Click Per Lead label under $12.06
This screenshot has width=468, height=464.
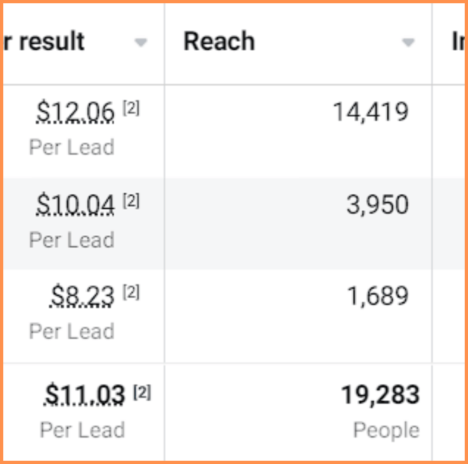pyautogui.click(x=71, y=147)
